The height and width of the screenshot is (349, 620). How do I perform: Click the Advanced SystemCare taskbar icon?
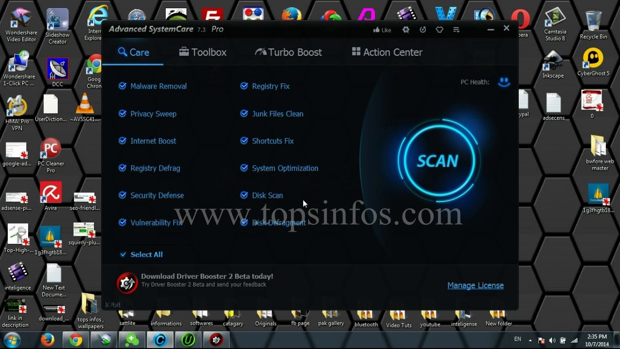click(160, 340)
